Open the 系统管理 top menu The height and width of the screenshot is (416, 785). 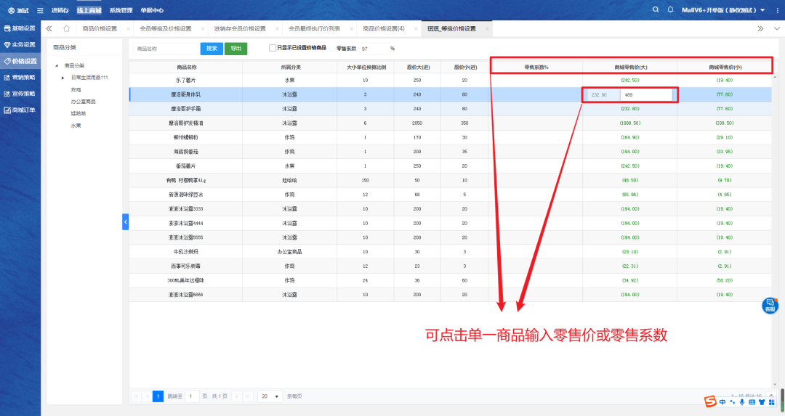tap(121, 11)
